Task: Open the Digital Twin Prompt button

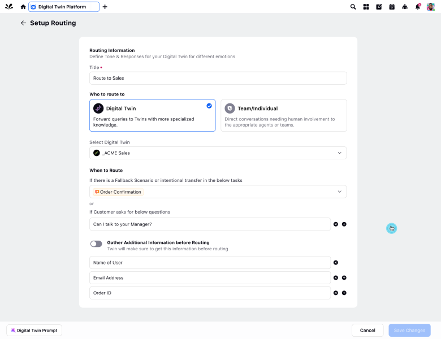Action: [34, 331]
